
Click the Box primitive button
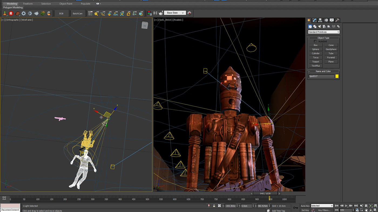click(316, 45)
